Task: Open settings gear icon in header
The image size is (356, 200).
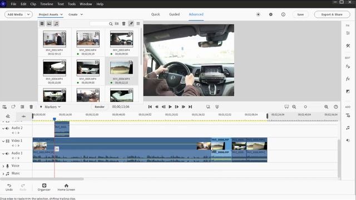Action: click(x=271, y=14)
